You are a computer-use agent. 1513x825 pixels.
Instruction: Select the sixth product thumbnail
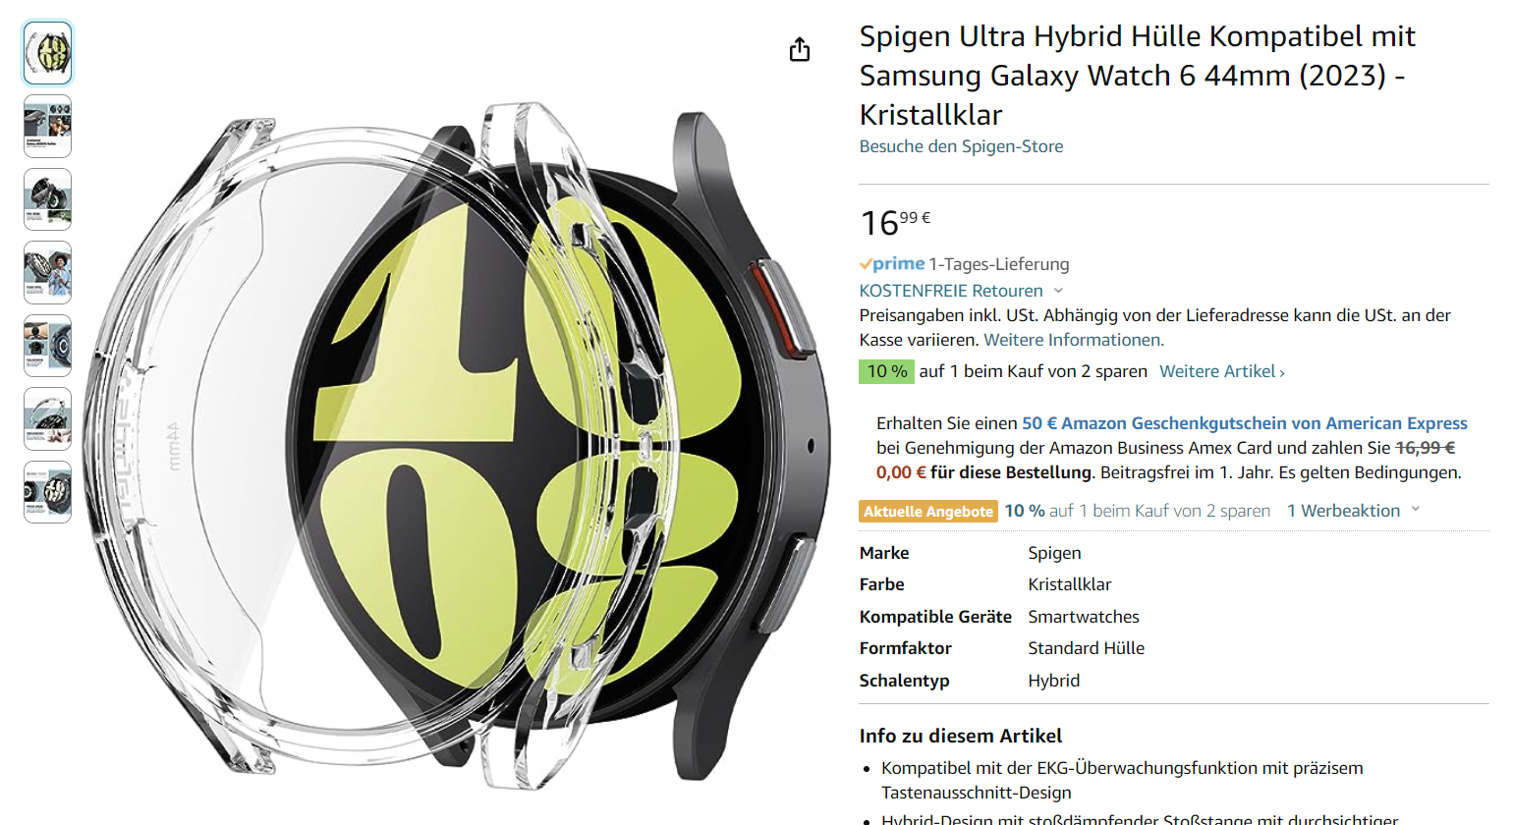coord(47,418)
